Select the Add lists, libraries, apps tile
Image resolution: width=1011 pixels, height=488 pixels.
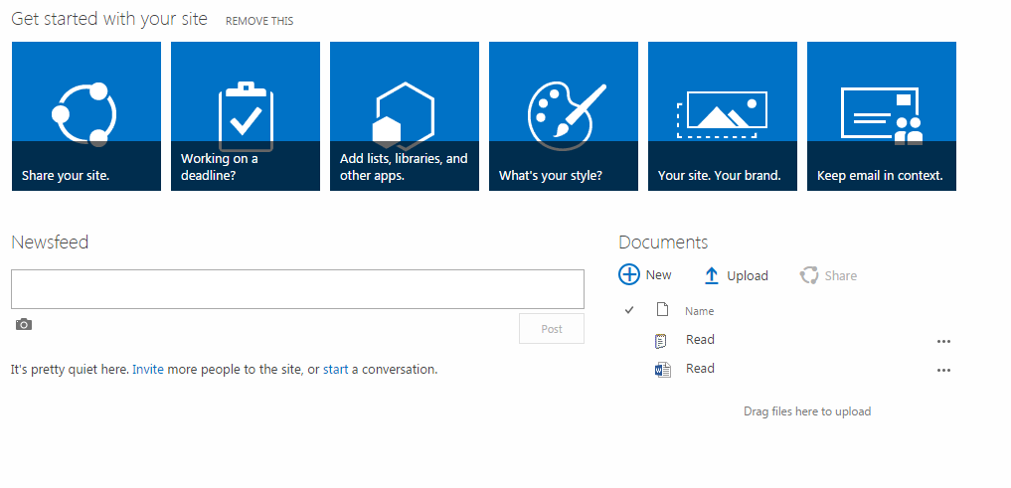coord(405,116)
